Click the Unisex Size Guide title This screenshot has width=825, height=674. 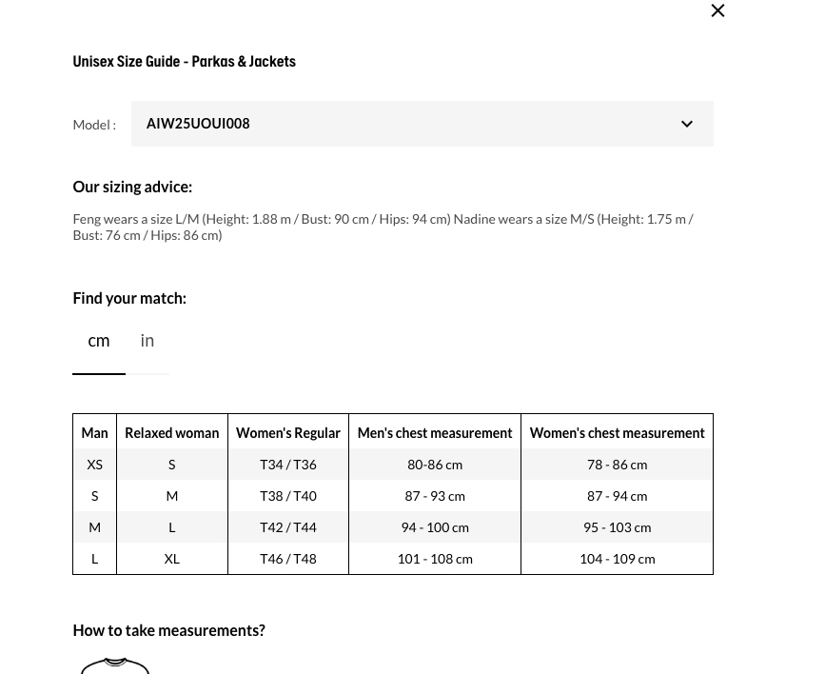[184, 62]
